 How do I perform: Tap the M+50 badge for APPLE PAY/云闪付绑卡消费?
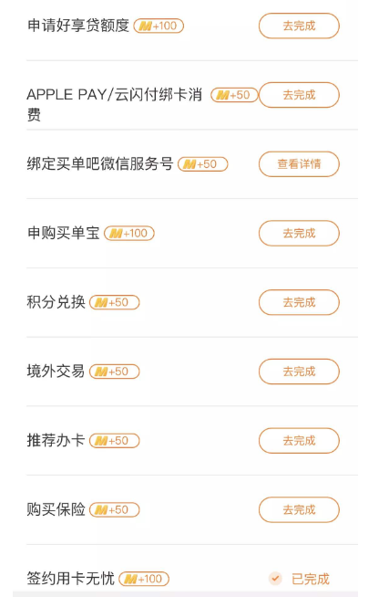234,95
